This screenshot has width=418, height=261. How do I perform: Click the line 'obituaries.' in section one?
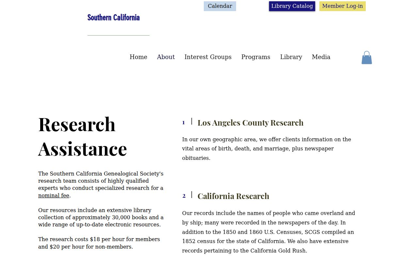pyautogui.click(x=196, y=158)
